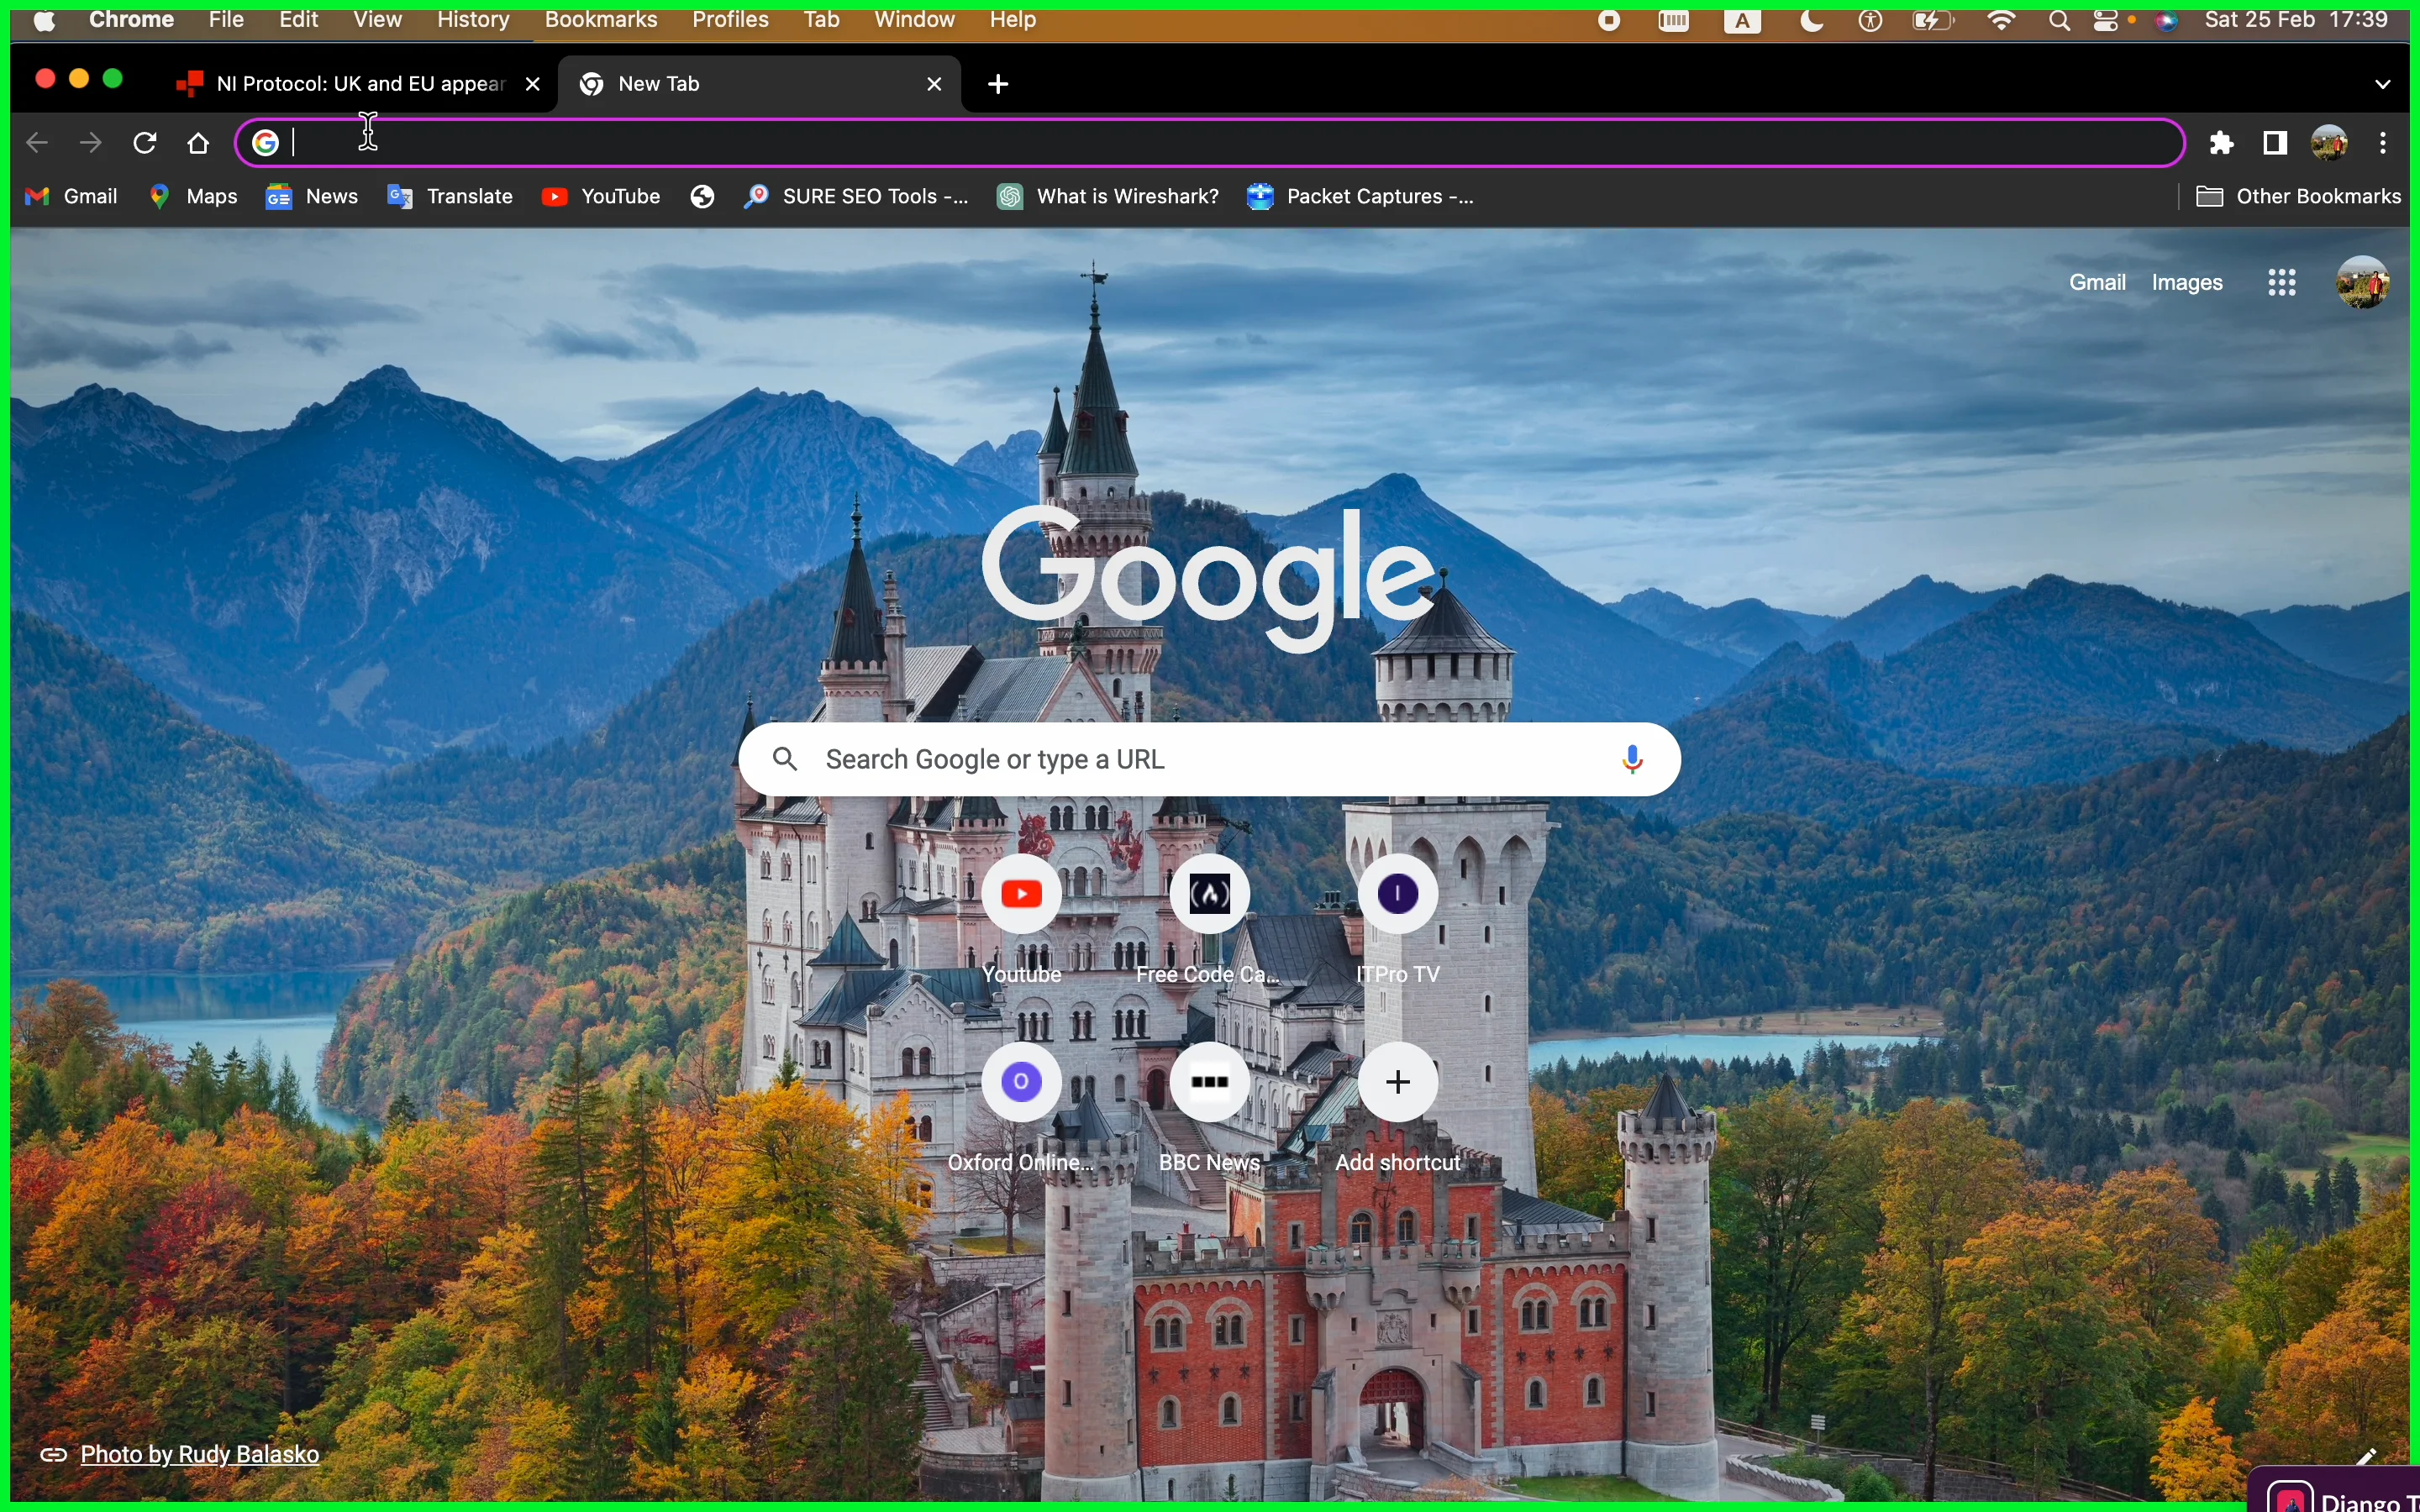Open the Free Code Camp shortcut

click(1209, 895)
